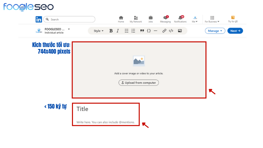Open the My Network page
Image resolution: width=263 pixels, height=148 pixels.
coord(136,19)
